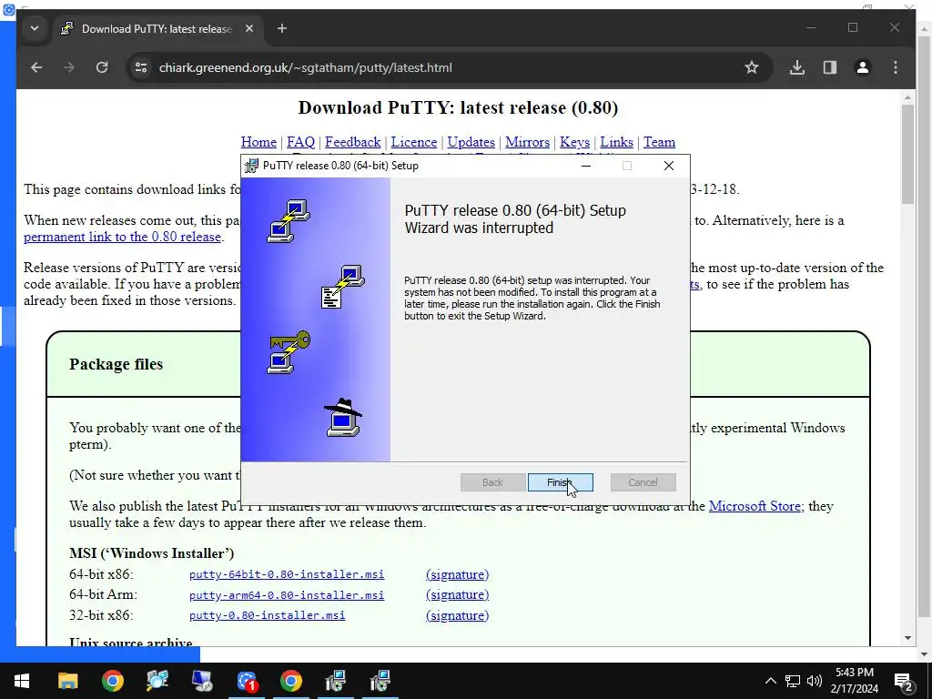The height and width of the screenshot is (699, 932).
Task: Open the Home link on PuTTY page
Action: point(258,142)
